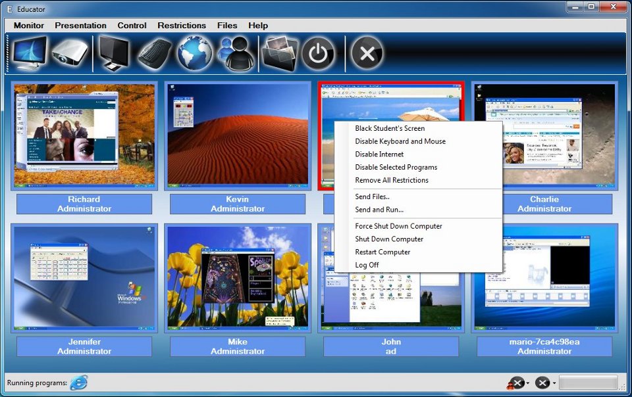
Task: Click Internet Explorer icon in Running programs
Action: 79,383
